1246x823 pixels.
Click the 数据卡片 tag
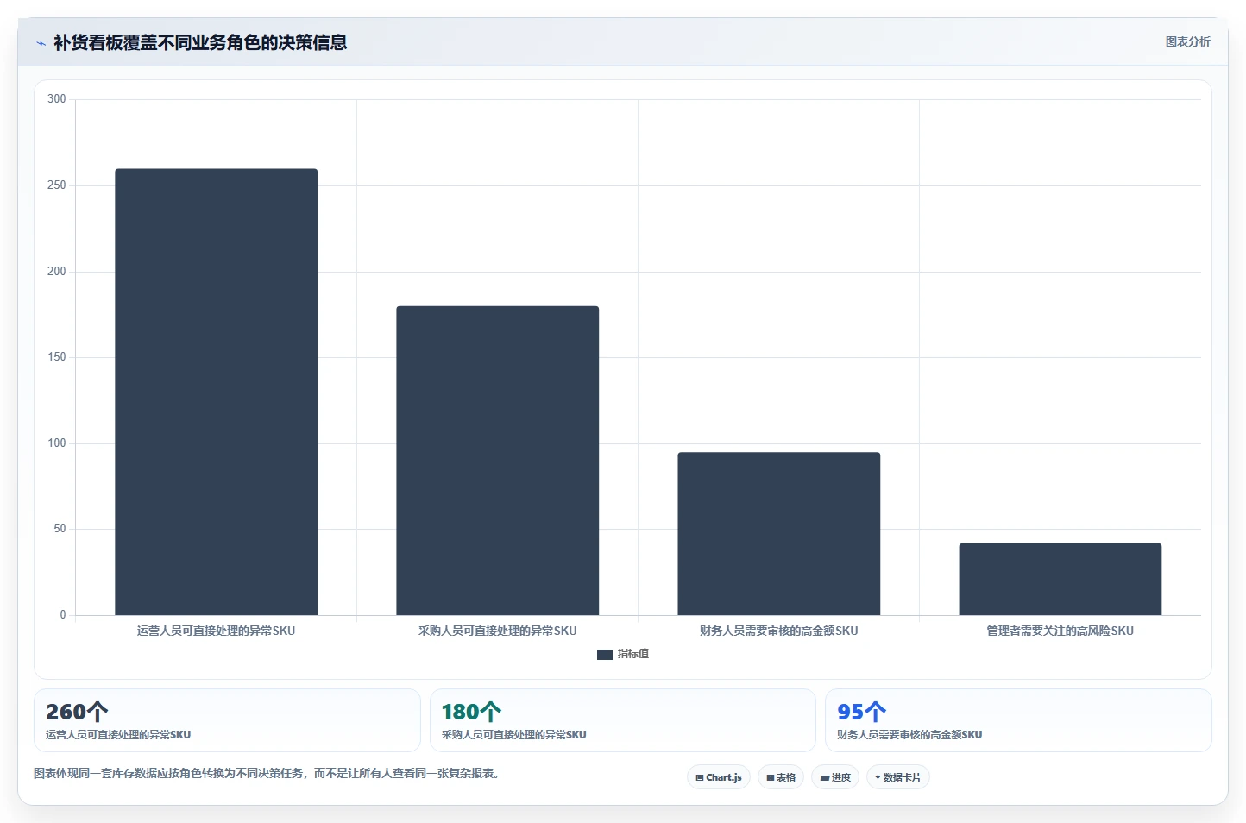pos(898,777)
